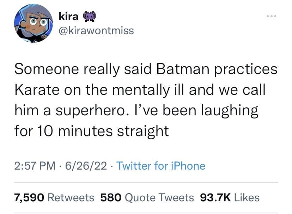This screenshot has width=292, height=214.
Task: Click the 93.7K like count number
Action: (x=215, y=198)
